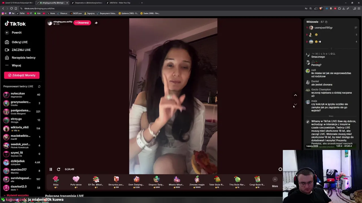Viewport: 362px width, 203px height.
Task: Reload the live stream player
Action: (59, 169)
